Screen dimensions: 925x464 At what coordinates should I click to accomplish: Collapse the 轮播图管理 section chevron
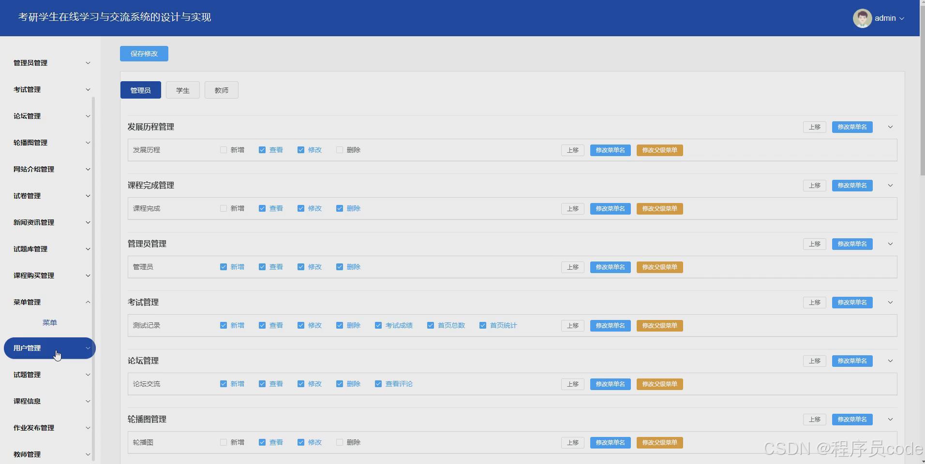(x=890, y=420)
